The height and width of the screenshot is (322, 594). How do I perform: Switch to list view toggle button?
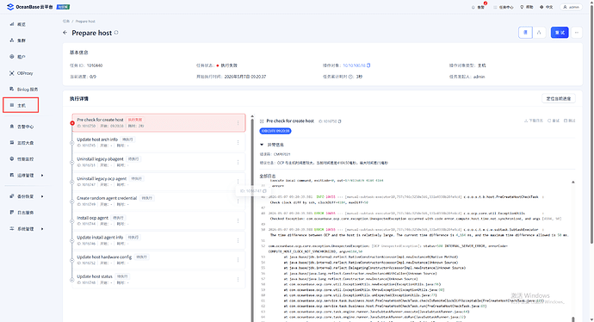[525, 33]
